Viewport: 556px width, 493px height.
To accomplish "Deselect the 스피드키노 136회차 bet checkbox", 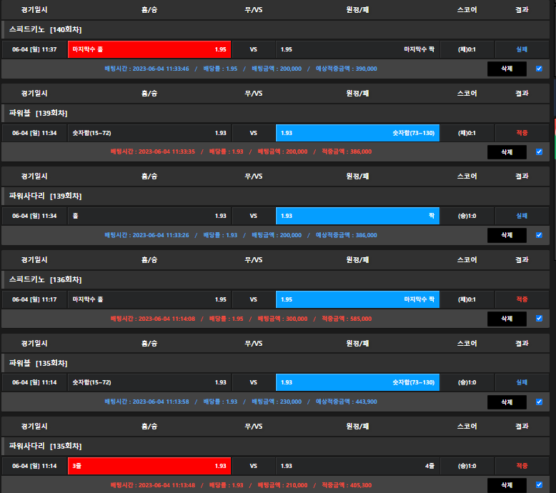I will pos(539,319).
